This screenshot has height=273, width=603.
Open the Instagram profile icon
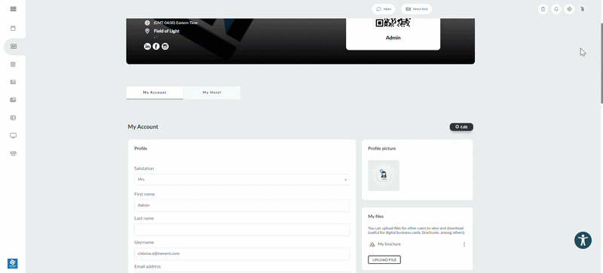(x=165, y=47)
